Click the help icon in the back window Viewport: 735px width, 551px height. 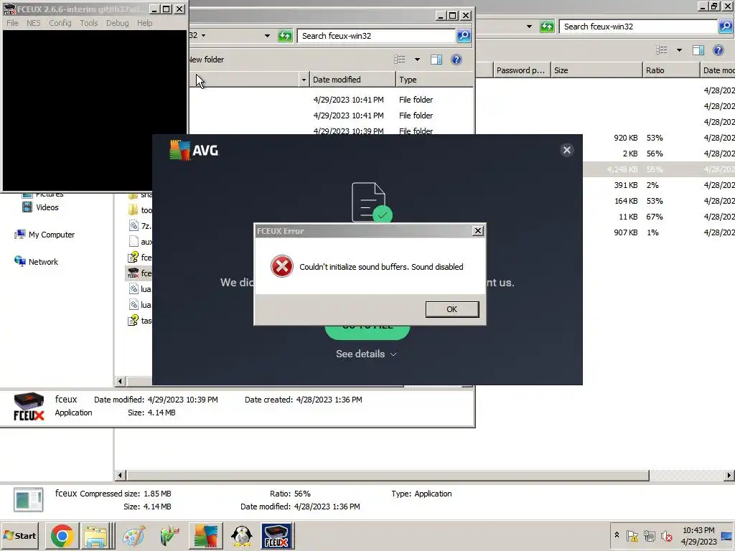coord(718,50)
